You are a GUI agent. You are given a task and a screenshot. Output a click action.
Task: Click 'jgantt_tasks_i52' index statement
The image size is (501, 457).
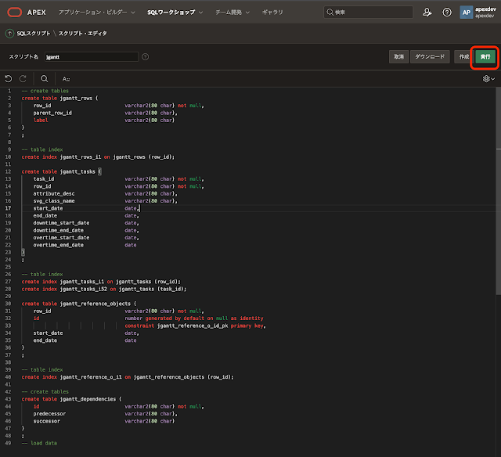coord(104,289)
